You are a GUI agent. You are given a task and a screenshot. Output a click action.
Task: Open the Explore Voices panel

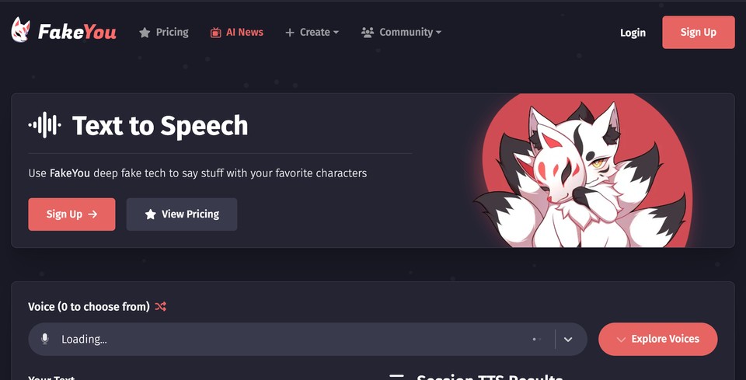click(x=658, y=339)
